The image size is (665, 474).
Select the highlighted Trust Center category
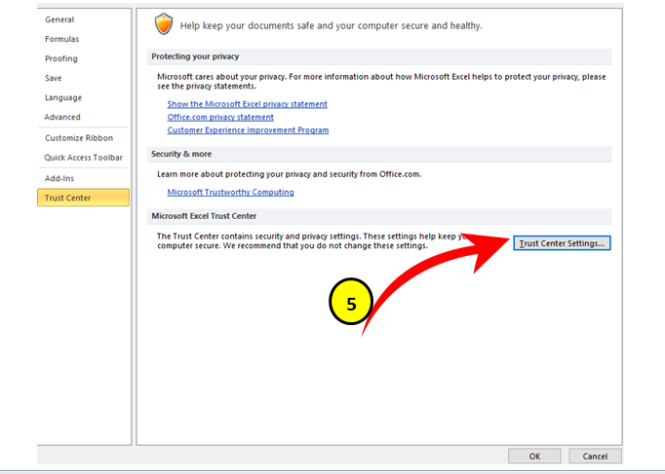coord(68,198)
